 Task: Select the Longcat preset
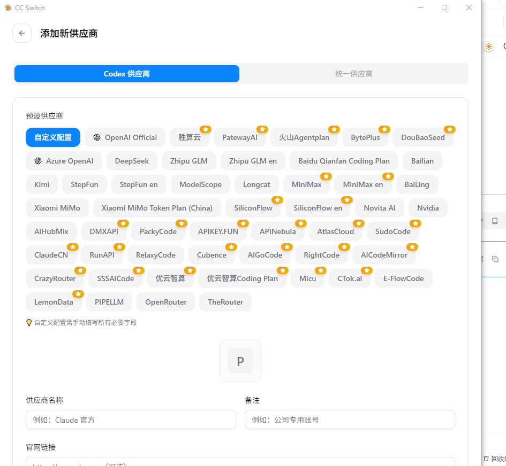click(256, 184)
